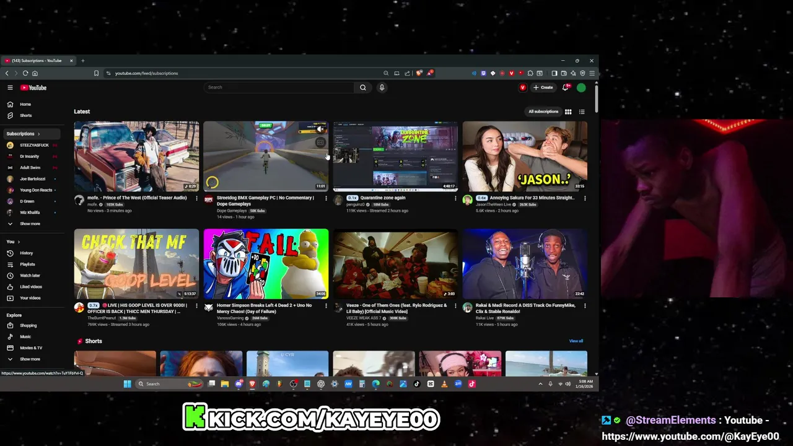Screen dimensions: 793x446
Task: Open STEEZYASFUCK channel in sidebar
Action: (x=30, y=145)
